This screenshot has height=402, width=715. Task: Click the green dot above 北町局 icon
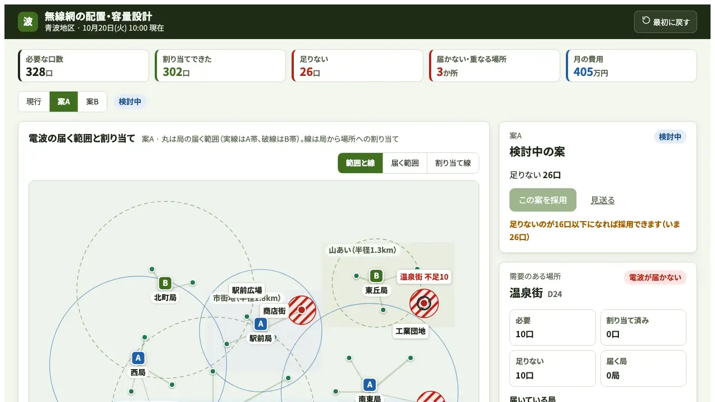pos(151,269)
